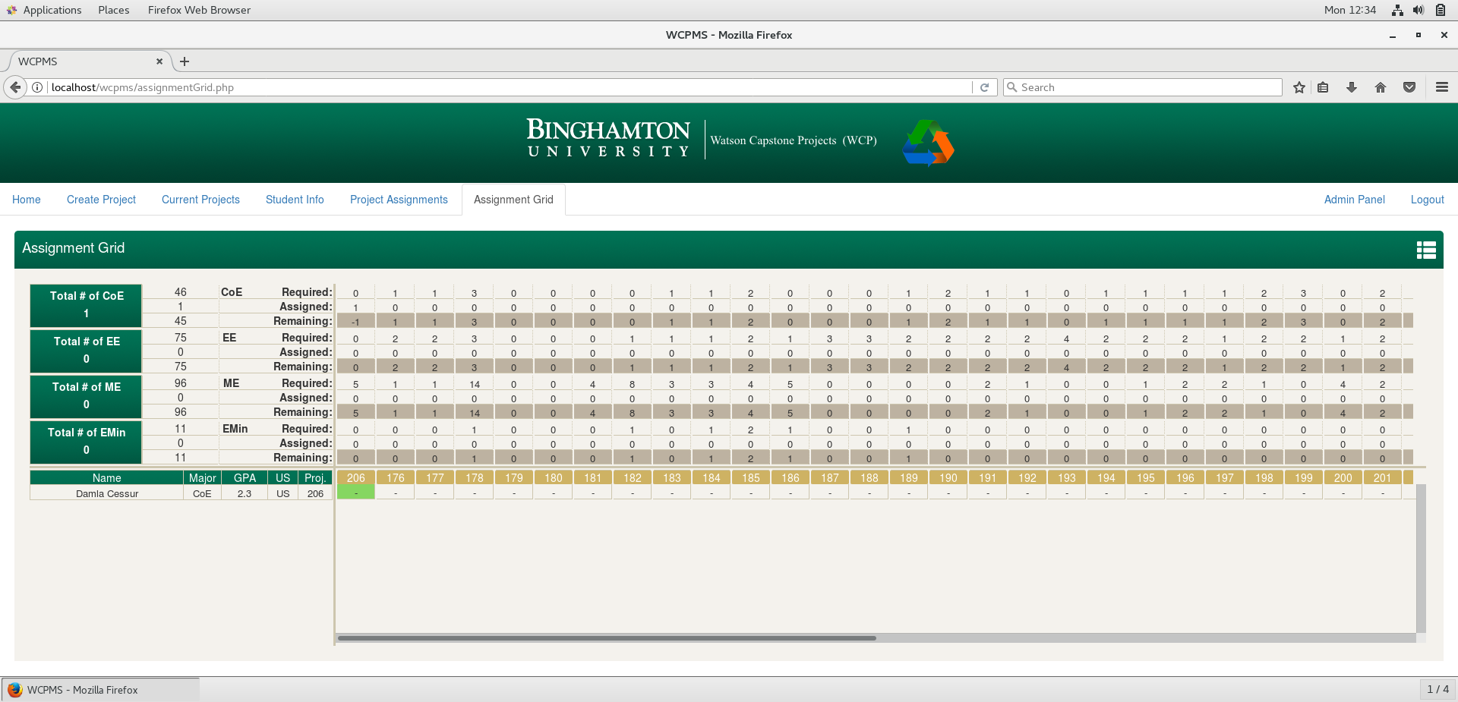The width and height of the screenshot is (1458, 702).
Task: Open a new tab with the plus icon
Action: tap(185, 61)
